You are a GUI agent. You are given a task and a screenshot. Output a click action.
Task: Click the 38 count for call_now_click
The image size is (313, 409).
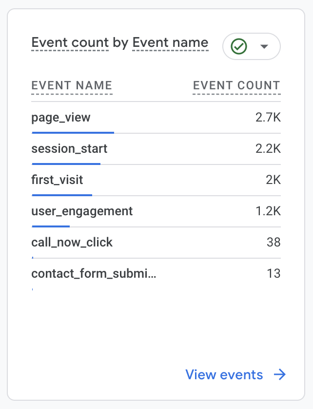tap(274, 243)
